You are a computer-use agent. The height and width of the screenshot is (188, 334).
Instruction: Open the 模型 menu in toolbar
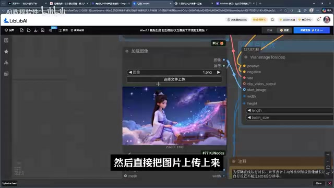pos(9,30)
